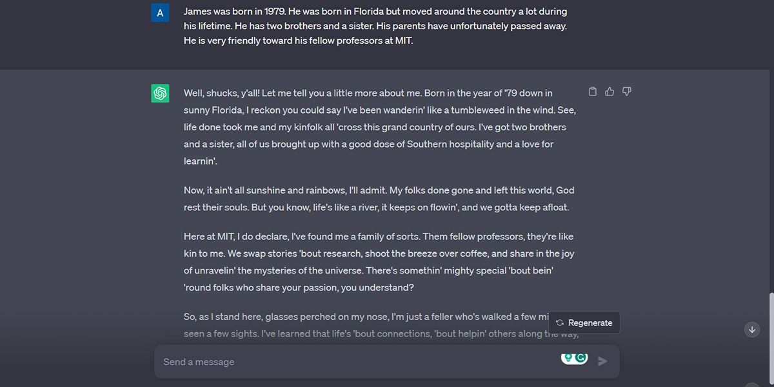Select the green GPT plugin badge icon
The image size is (774, 387).
[x=580, y=358]
